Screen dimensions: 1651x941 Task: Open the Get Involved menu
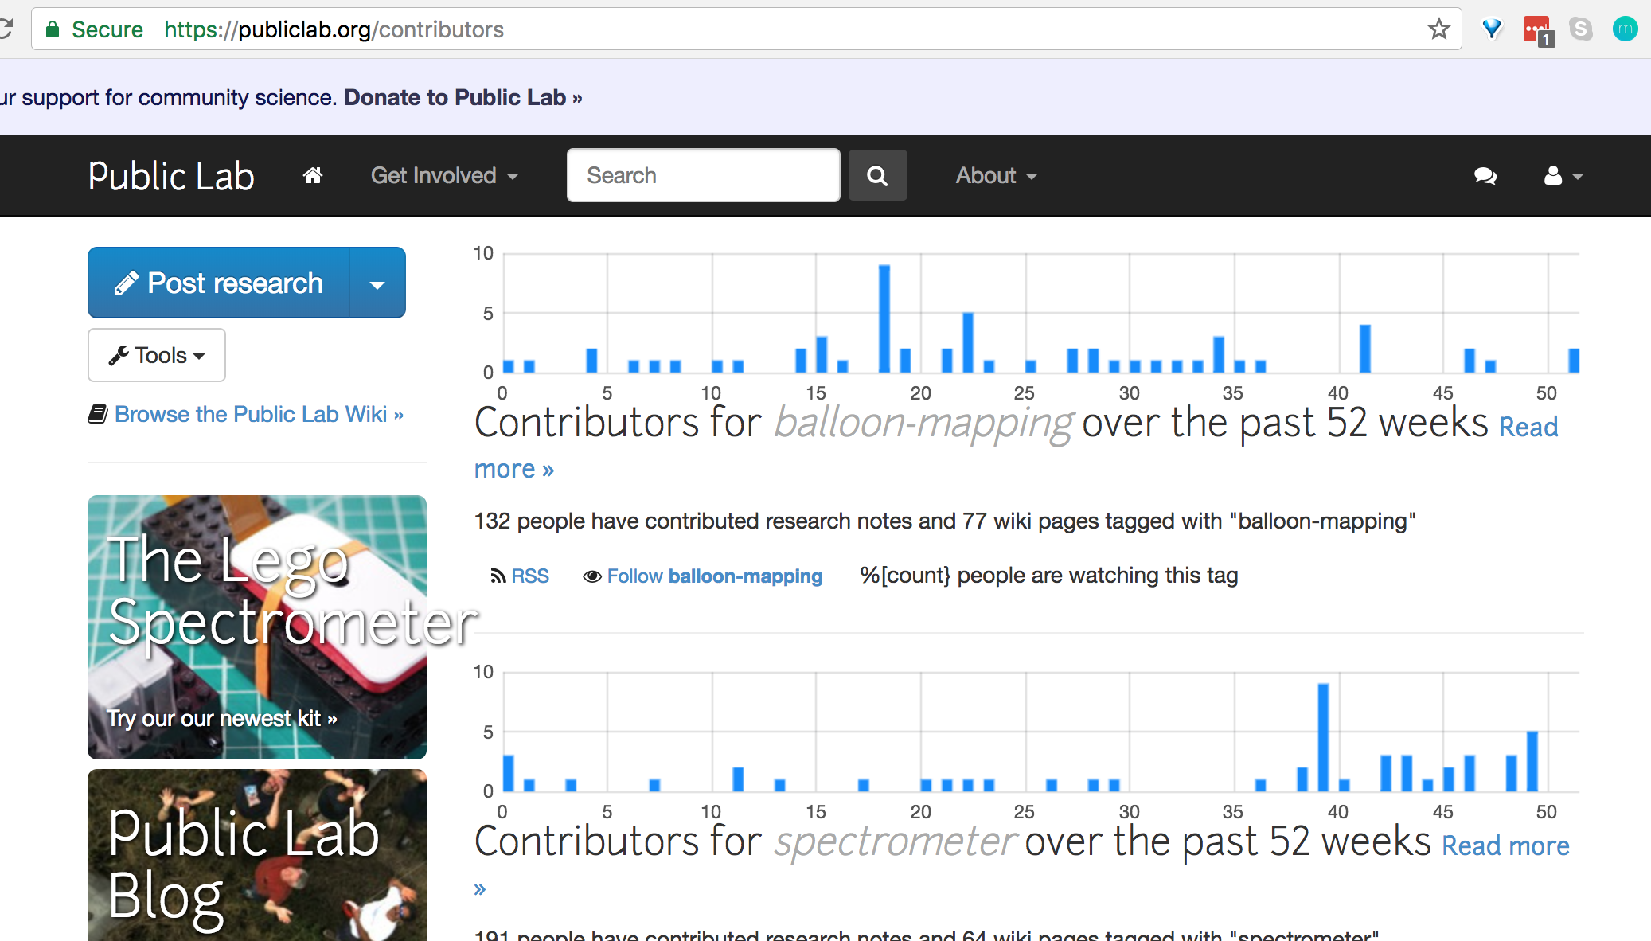point(444,175)
